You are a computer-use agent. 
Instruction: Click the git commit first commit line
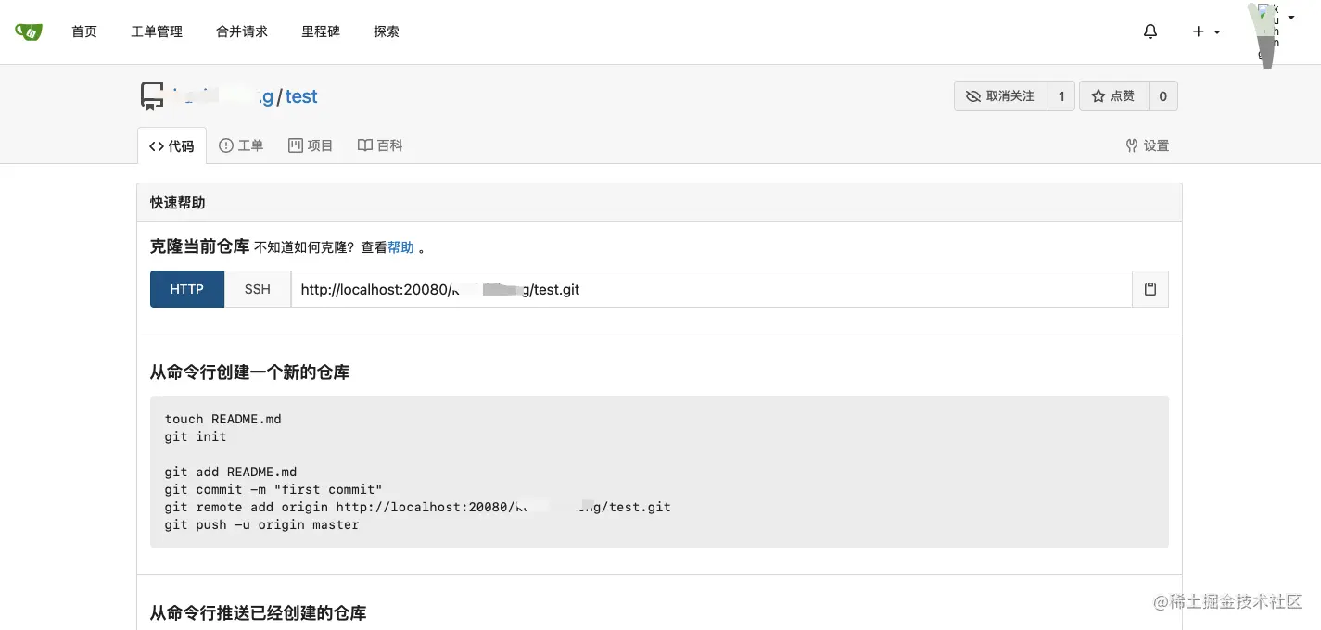point(273,489)
